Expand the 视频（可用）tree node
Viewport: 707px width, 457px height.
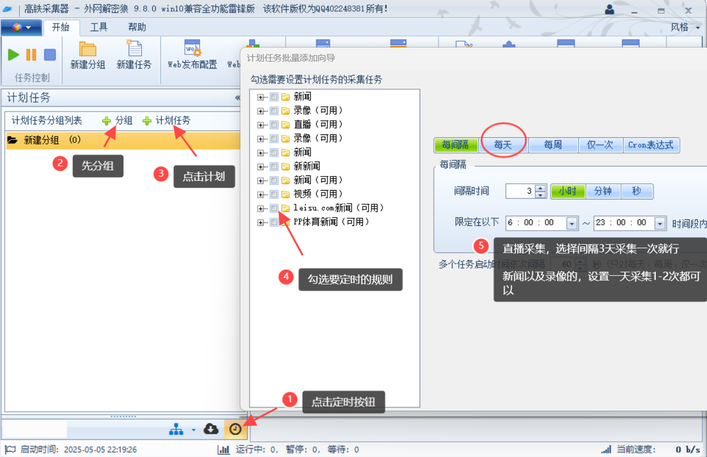point(261,194)
